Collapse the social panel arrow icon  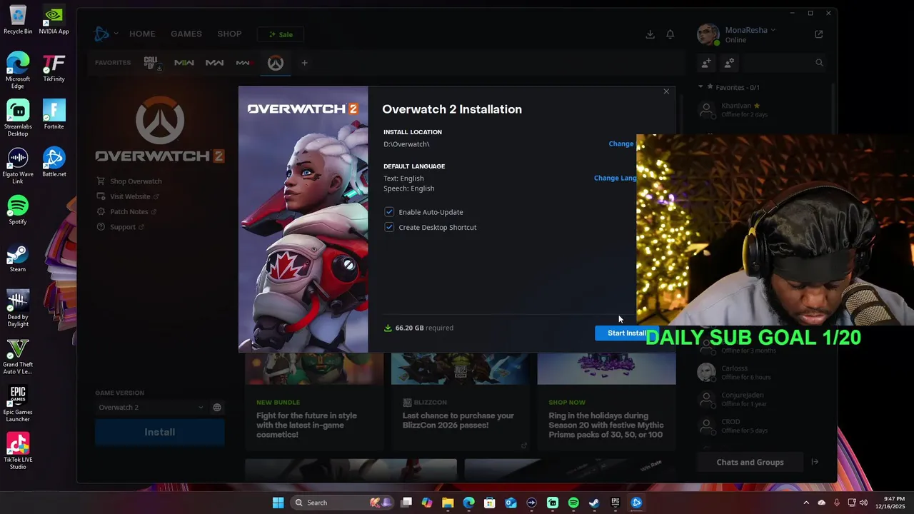pos(815,462)
